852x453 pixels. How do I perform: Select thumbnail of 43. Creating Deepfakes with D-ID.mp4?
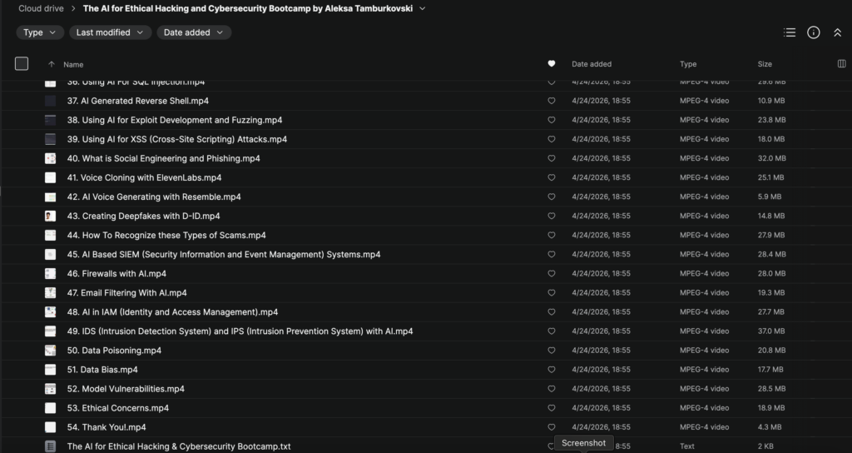pos(51,217)
